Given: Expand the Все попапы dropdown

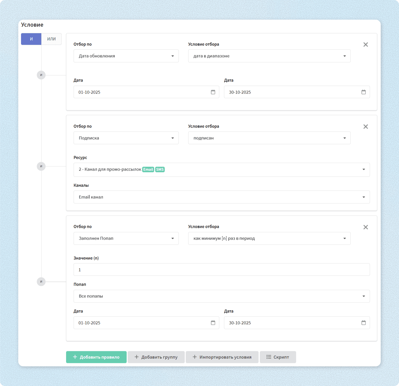Looking at the screenshot, I should point(222,296).
